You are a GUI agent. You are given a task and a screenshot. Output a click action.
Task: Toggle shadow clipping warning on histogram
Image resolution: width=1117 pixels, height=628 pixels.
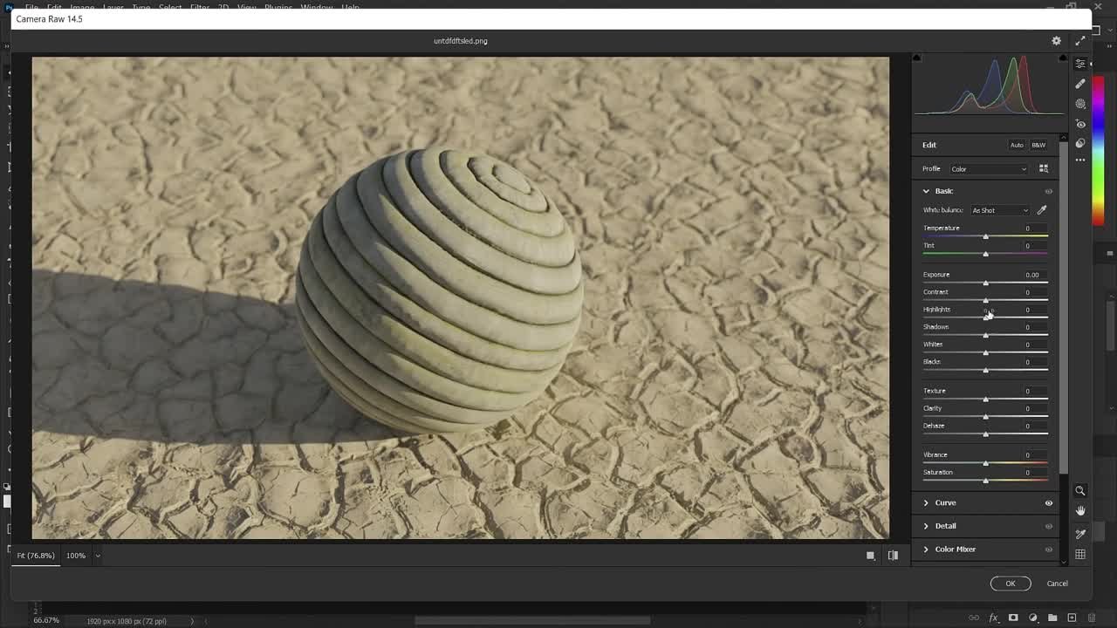point(917,58)
